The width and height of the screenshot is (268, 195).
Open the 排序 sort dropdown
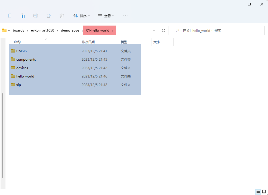point(82,16)
